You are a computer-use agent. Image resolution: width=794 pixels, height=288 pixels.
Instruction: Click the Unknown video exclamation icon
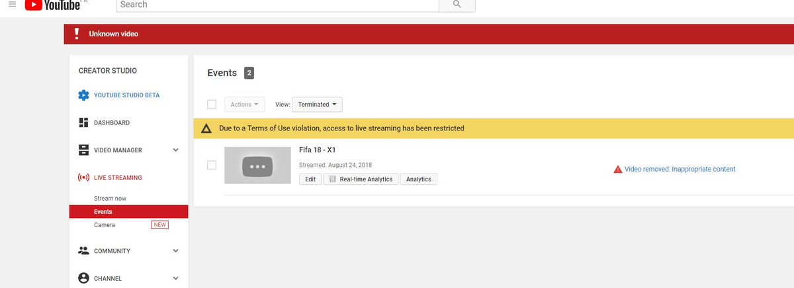(x=77, y=34)
